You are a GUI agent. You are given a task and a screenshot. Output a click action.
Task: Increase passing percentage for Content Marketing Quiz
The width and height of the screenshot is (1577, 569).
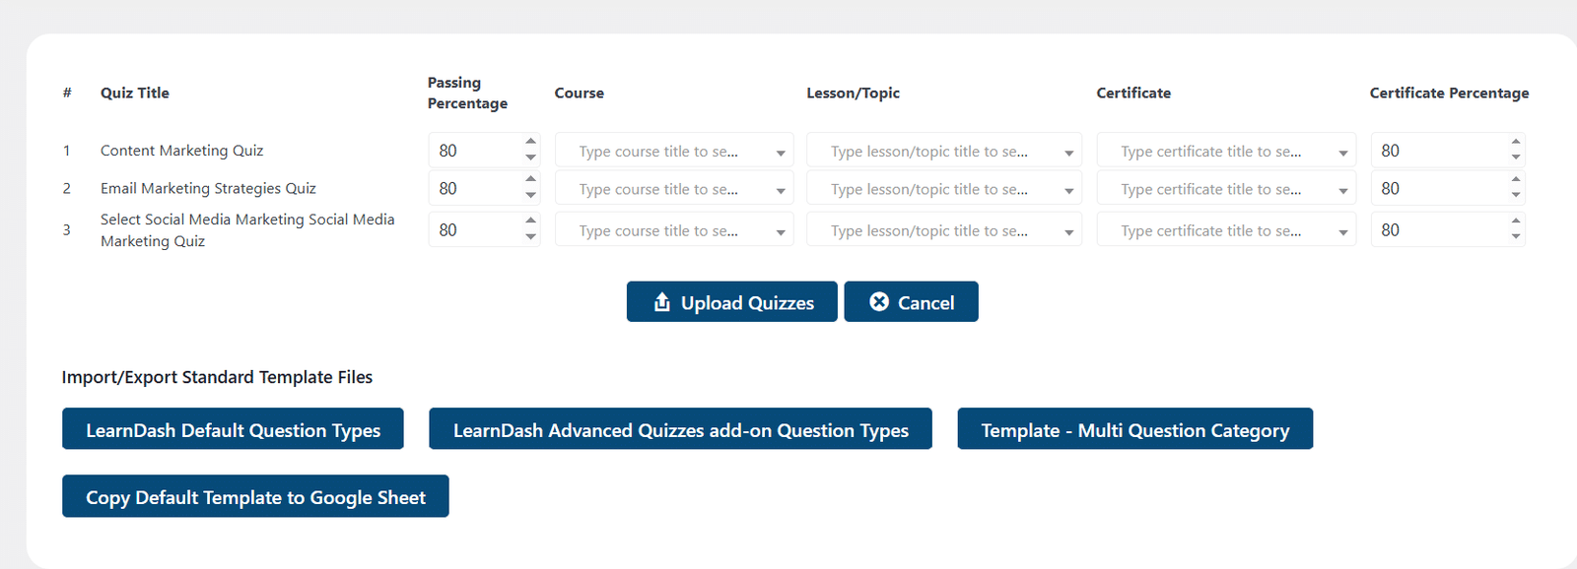[530, 142]
